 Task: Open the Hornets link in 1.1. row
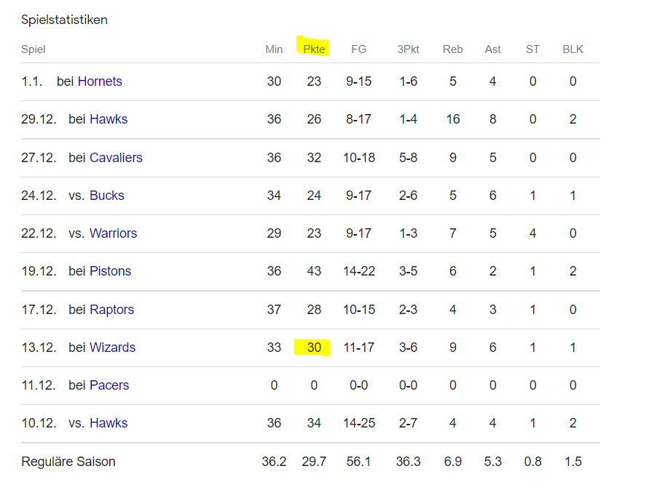coord(100,81)
